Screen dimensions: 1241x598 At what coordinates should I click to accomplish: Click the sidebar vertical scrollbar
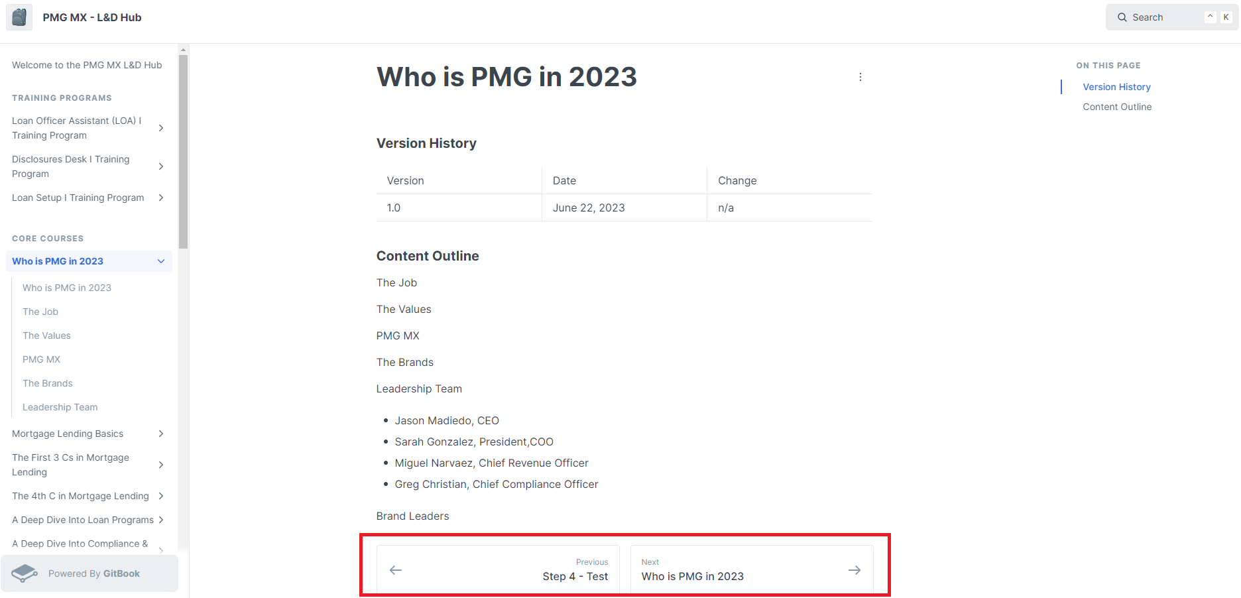(184, 152)
